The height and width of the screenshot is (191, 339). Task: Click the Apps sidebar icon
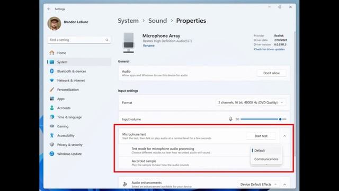[52, 99]
